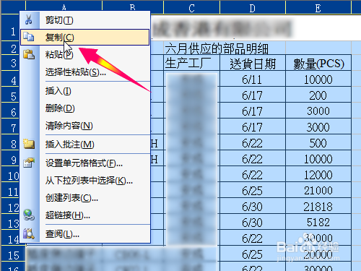Select 删除(D) menu entry
The width and height of the screenshot is (361, 271).
click(x=85, y=108)
